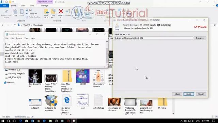Viewport: 218px width, 123px height.
Task: Go up one folder level in Explorer
Action: point(15,25)
